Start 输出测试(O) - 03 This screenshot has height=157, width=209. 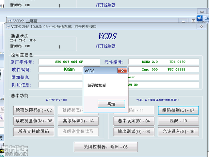point(134,131)
